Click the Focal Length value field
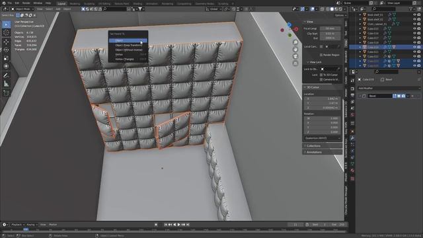The width and height of the screenshot is (423, 238). pyautogui.click(x=330, y=28)
